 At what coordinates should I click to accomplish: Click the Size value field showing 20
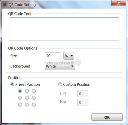(52, 56)
